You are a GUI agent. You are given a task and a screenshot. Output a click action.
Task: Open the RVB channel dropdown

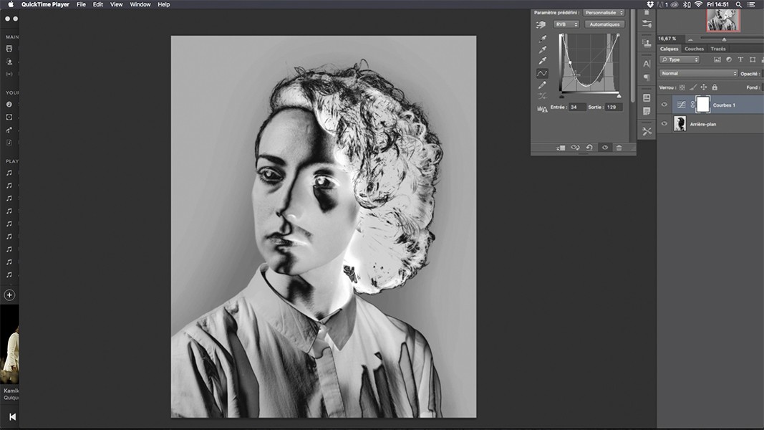click(566, 24)
